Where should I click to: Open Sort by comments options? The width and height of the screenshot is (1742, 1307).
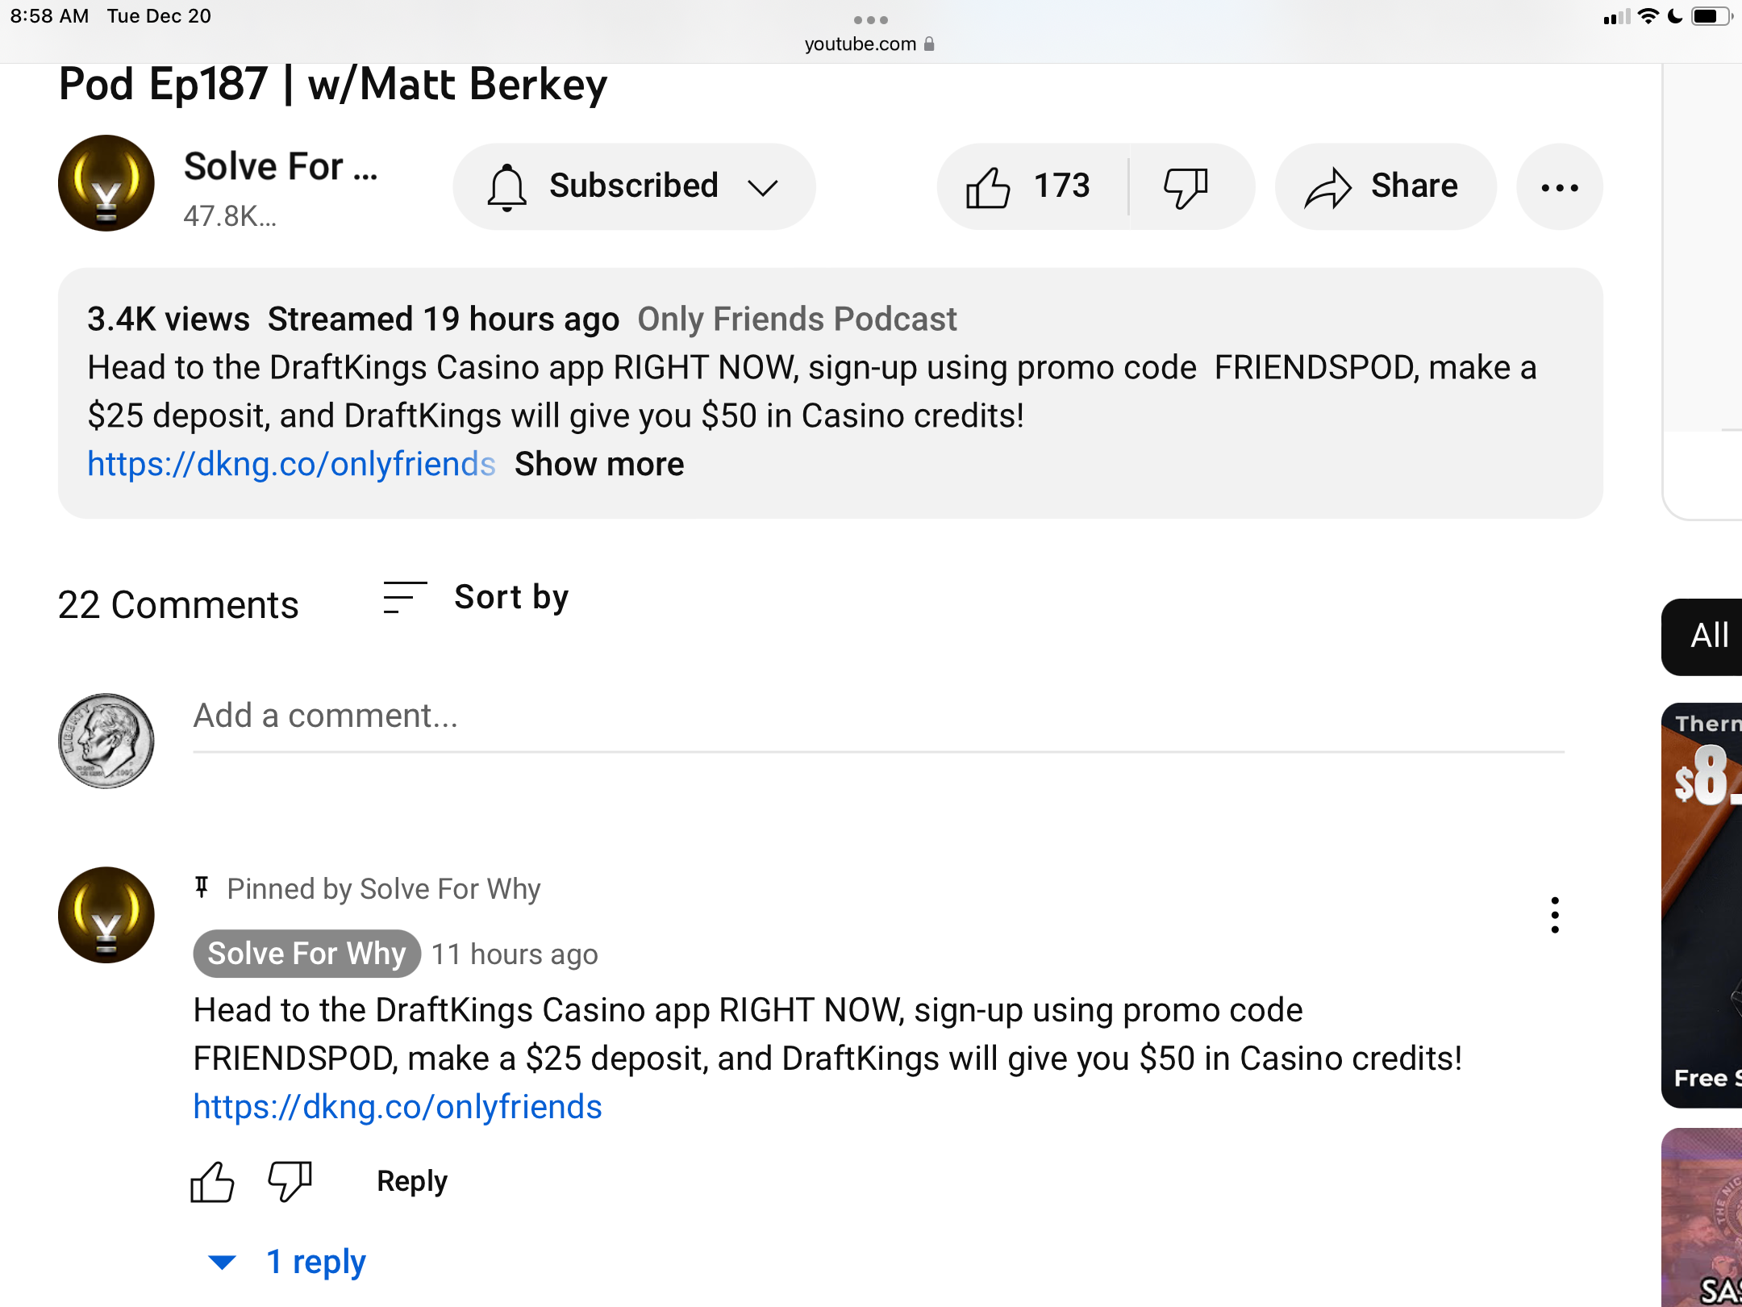[476, 598]
